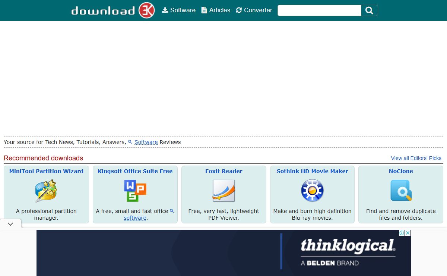Open MiniTool Partition Wizard title link

(46, 171)
